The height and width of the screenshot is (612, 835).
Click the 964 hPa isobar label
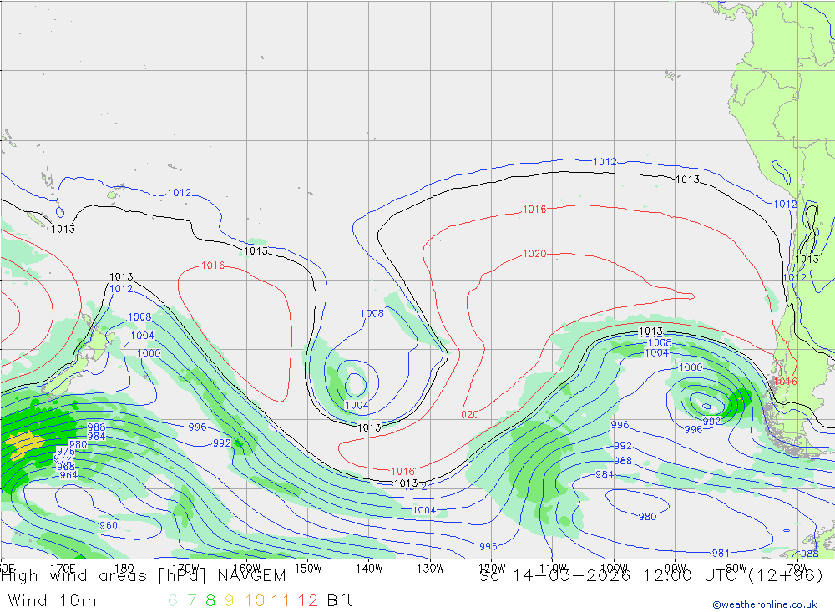click(68, 475)
